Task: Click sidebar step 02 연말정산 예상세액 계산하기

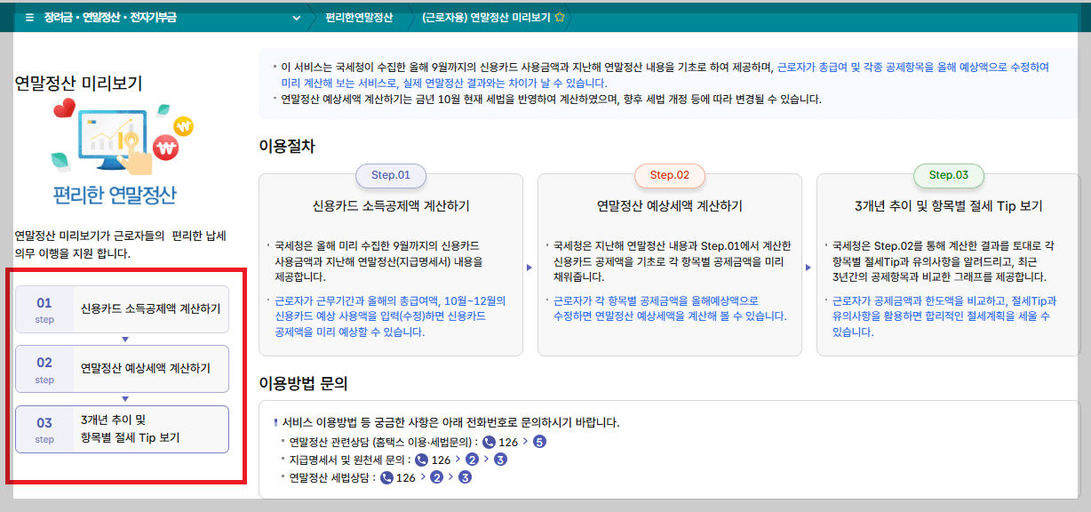Action: click(121, 369)
